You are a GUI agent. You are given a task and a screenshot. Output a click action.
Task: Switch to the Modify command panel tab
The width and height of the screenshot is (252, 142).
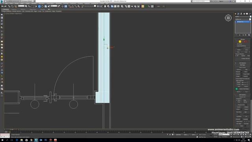point(238,14)
